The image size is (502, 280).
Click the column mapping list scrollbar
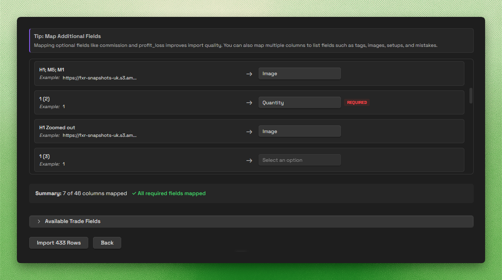(471, 96)
